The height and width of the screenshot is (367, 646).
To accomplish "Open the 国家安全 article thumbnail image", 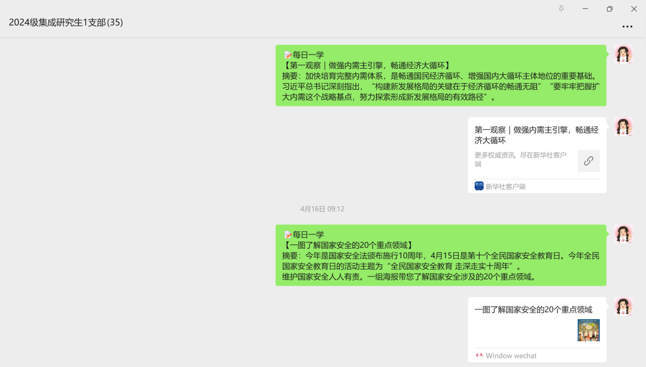I will tap(589, 330).
